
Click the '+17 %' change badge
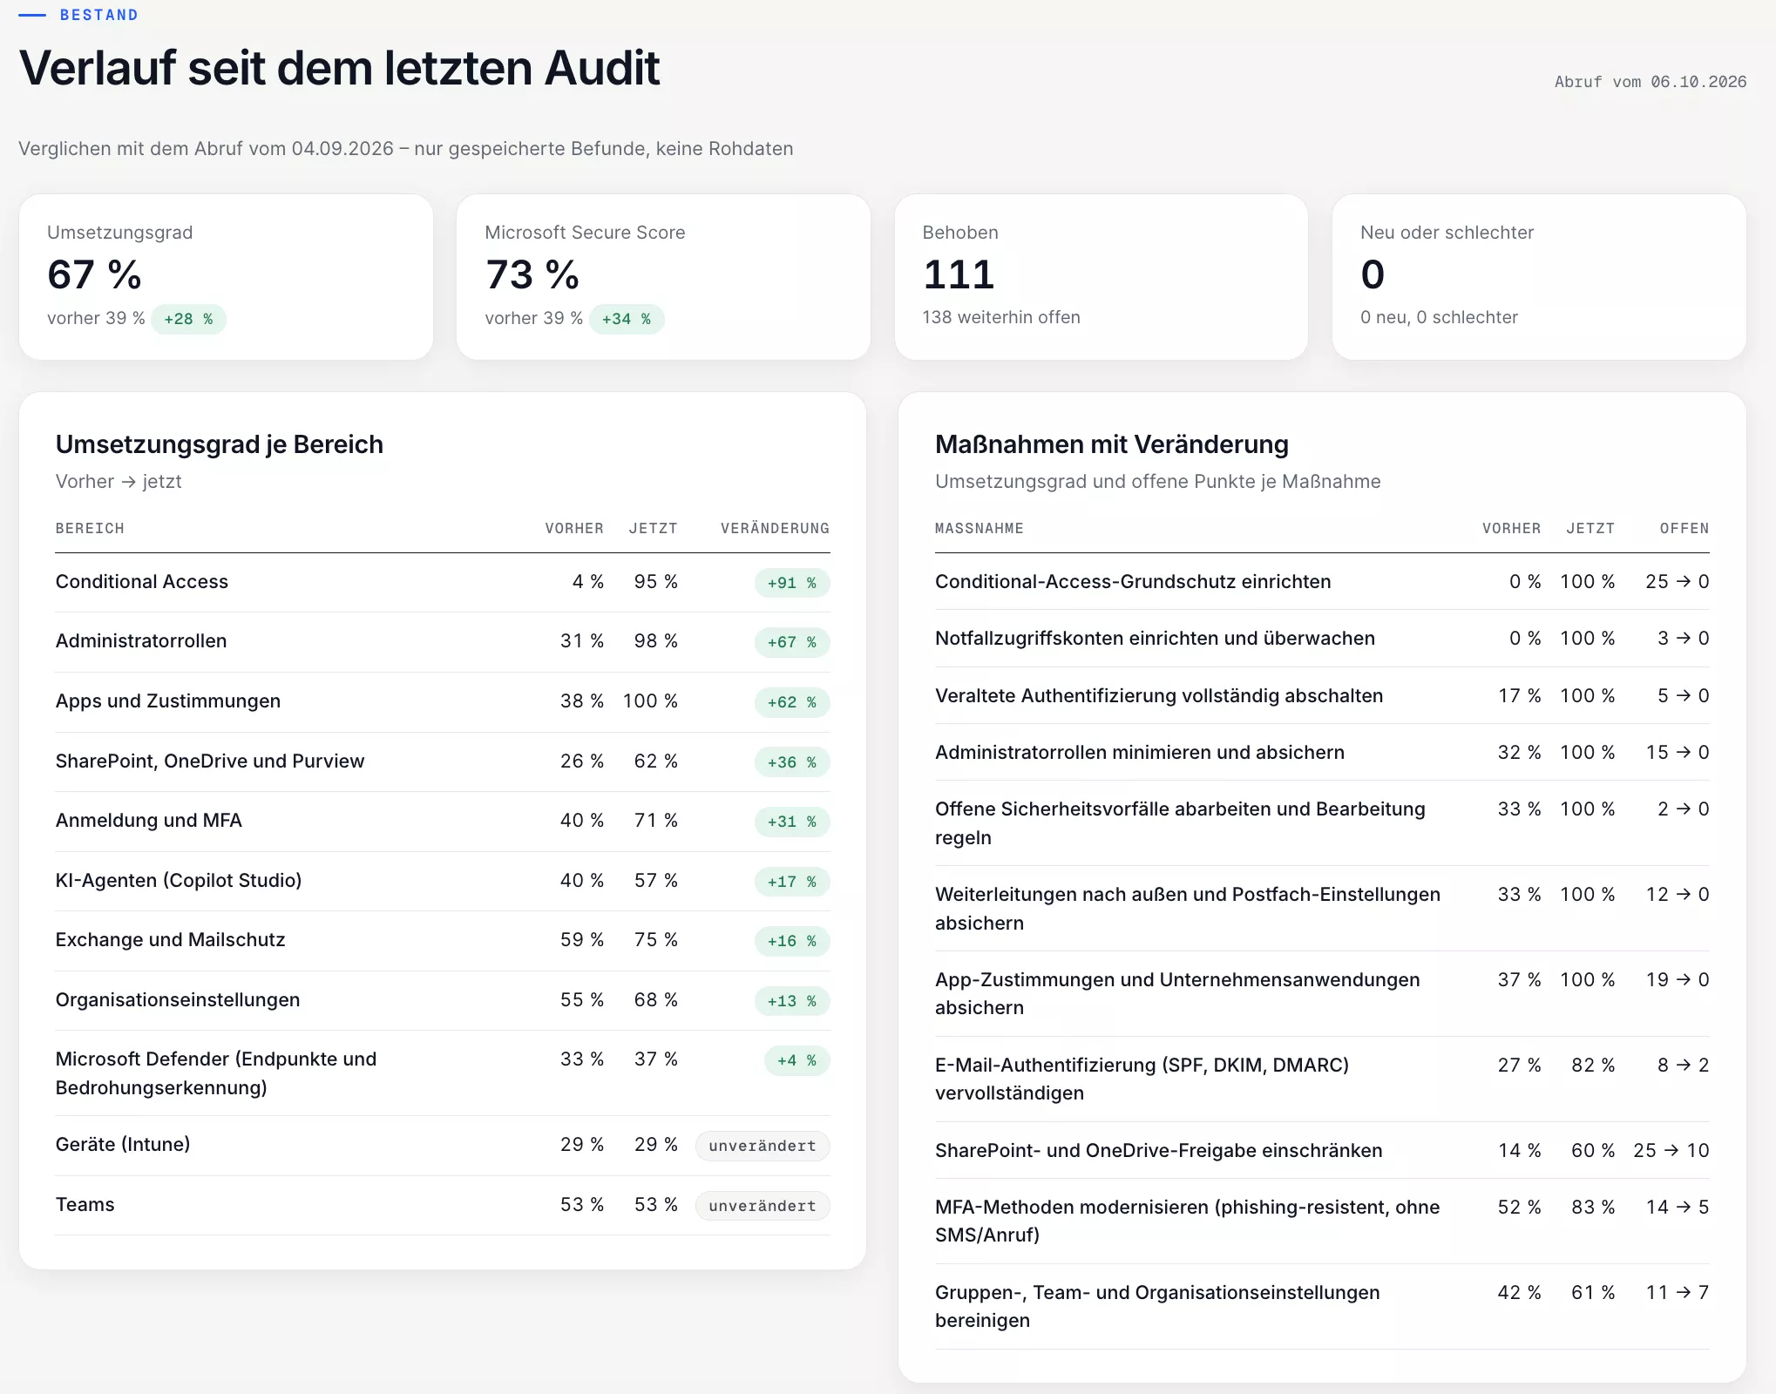792,882
